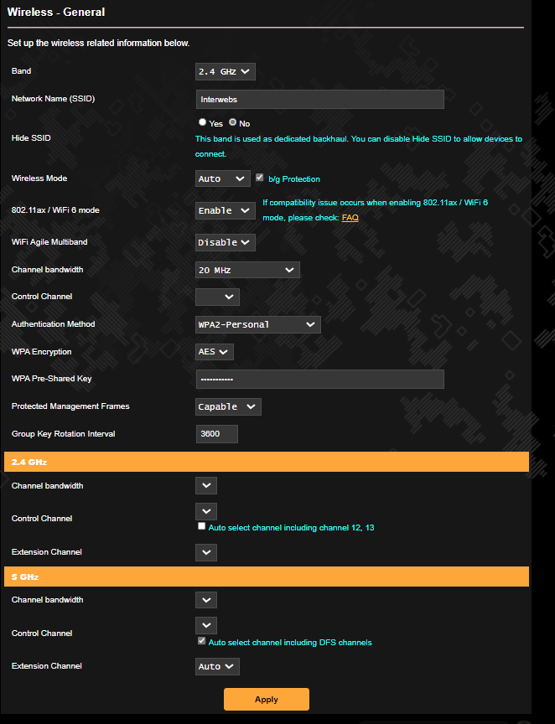Select Yes to hide the SSID
Viewport: 555px width, 724px height.
click(202, 122)
